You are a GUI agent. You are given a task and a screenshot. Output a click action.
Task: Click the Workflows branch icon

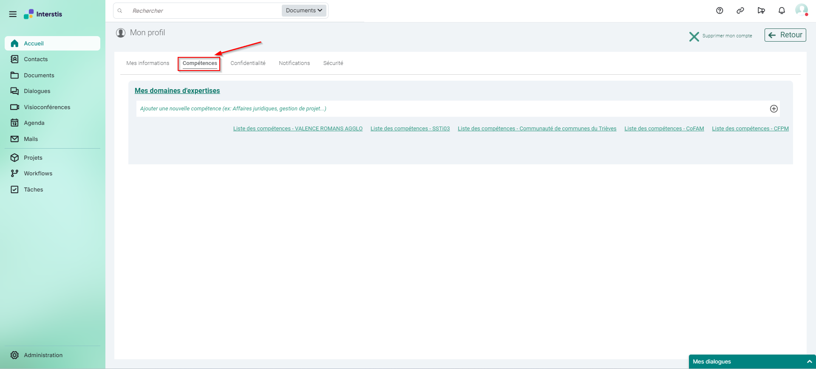point(14,173)
